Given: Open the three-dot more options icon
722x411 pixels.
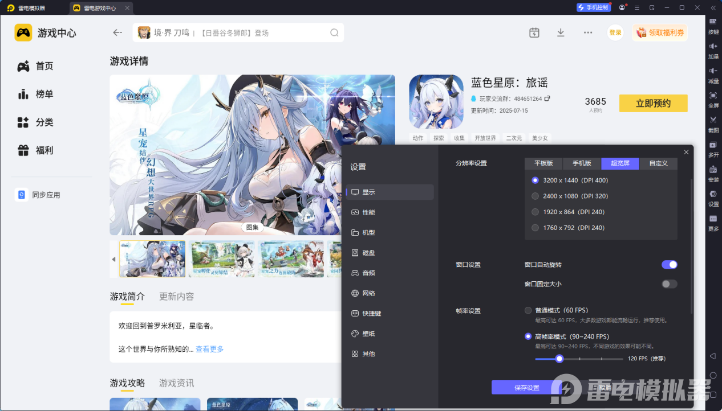Looking at the screenshot, I should pyautogui.click(x=588, y=32).
